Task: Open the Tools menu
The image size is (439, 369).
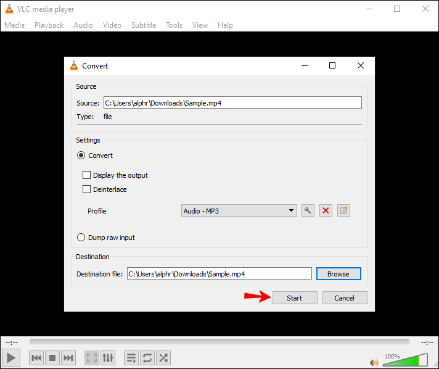Action: point(174,25)
